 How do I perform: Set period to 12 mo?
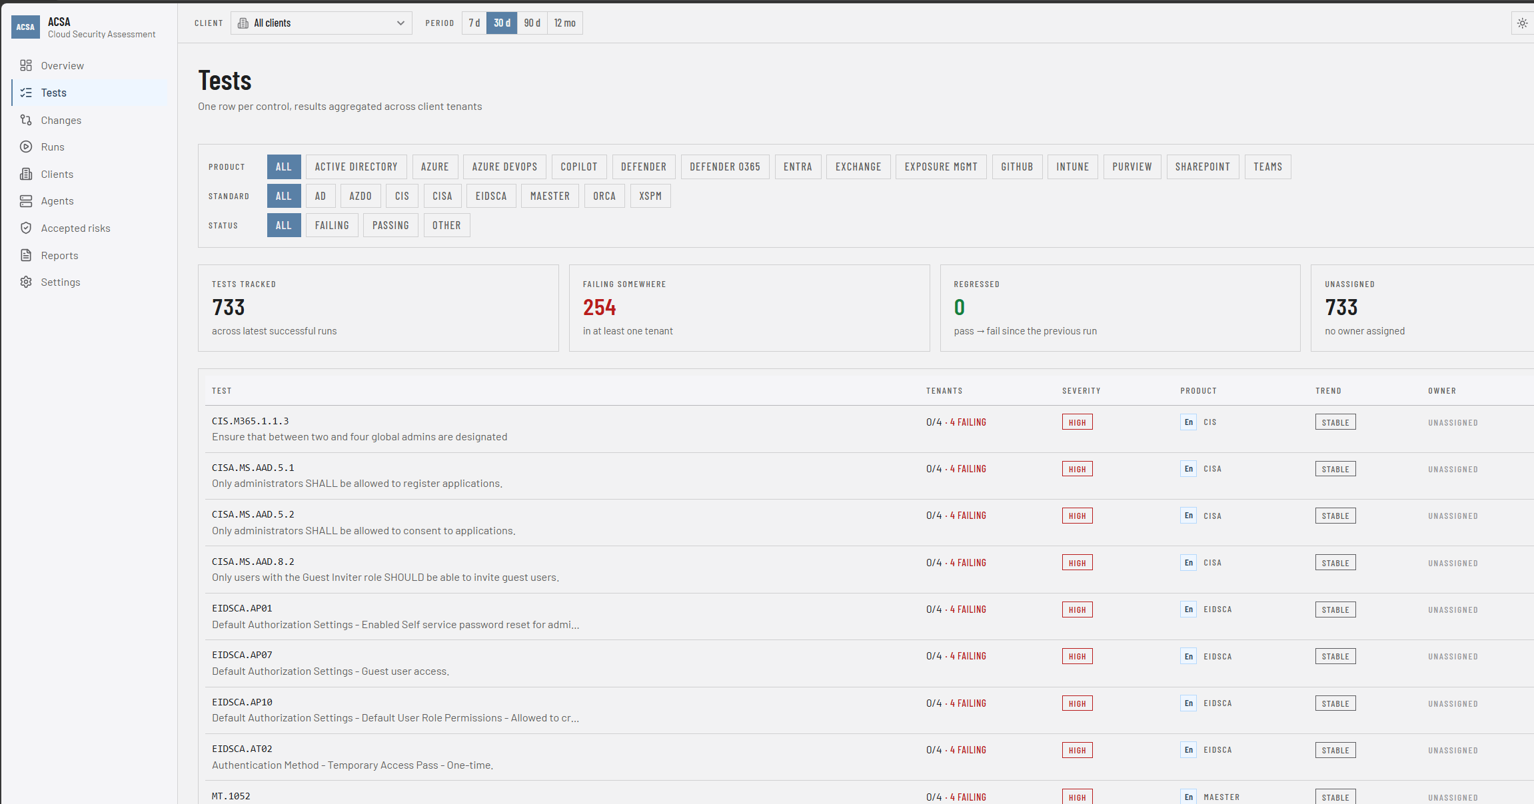[564, 23]
